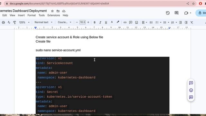Click the Add comment side button

[x=191, y=83]
